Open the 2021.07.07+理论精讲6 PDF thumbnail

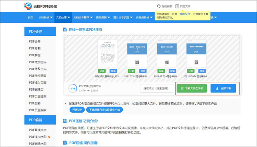pos(196,54)
